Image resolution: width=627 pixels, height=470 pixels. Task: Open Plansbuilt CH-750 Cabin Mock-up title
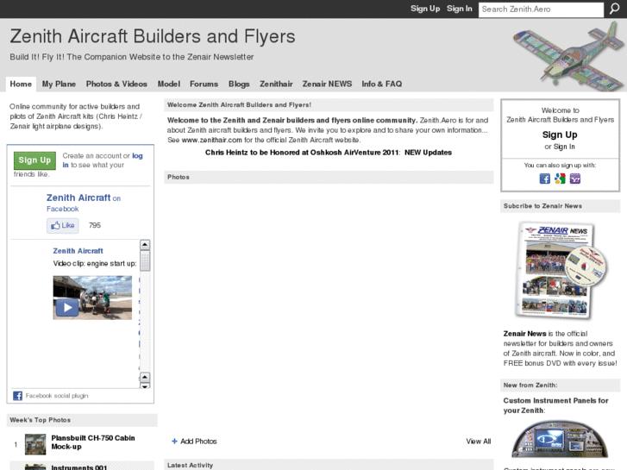93,442
